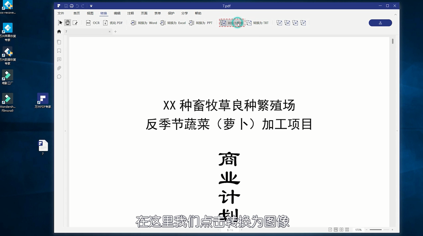Open the quick access toolbar dropdown
Viewport: 423px width, 236px height.
point(91,6)
